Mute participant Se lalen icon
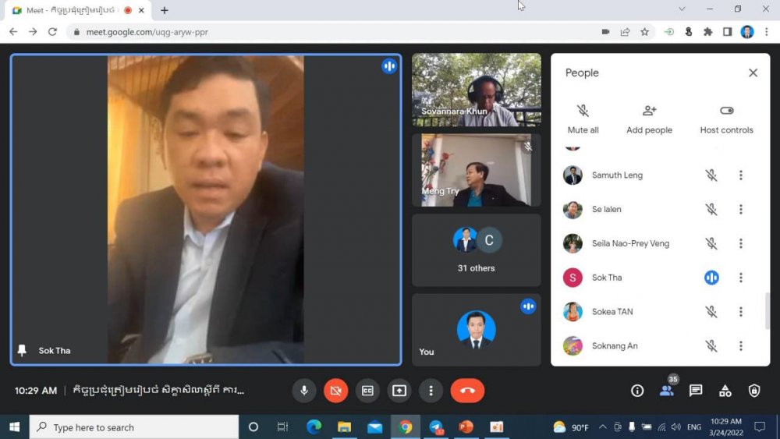The height and width of the screenshot is (439, 780). (711, 210)
